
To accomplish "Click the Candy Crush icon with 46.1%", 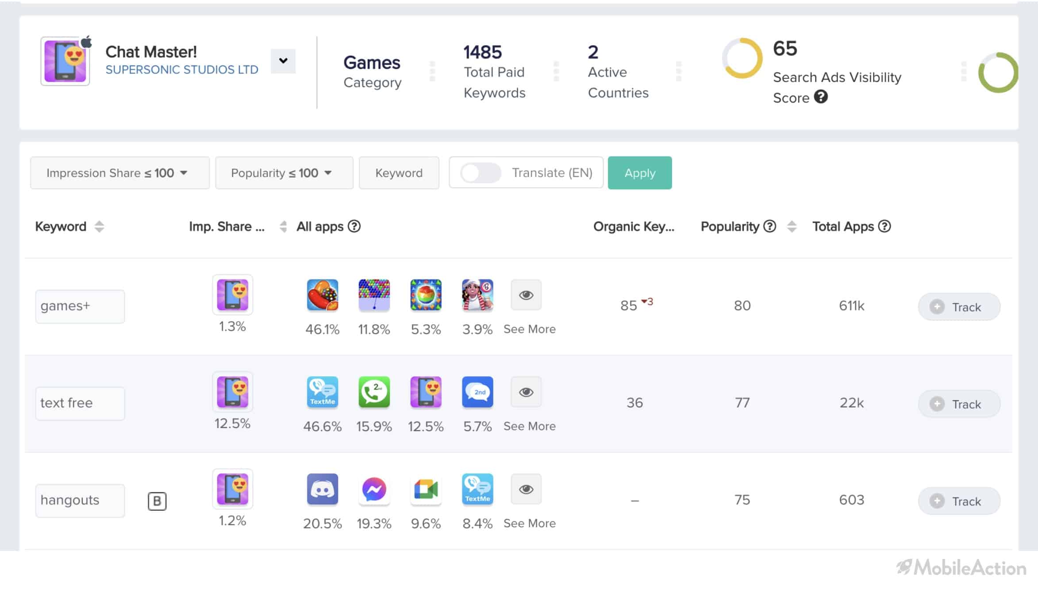I will 323,295.
